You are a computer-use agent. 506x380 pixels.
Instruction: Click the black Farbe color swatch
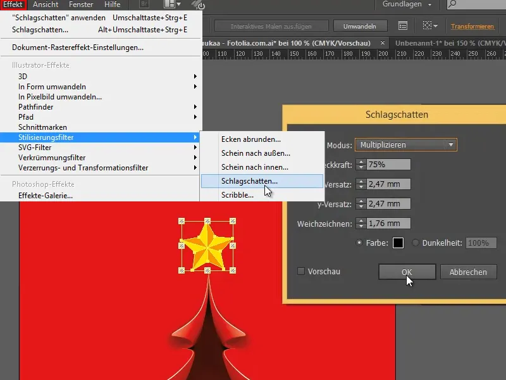coord(398,243)
